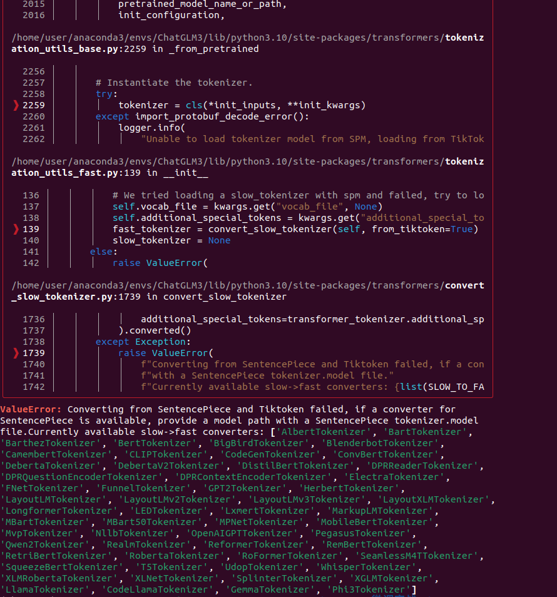Viewport: 557px width, 597px height.
Task: Click 'logger.info(' on line 2261
Action: (x=151, y=128)
